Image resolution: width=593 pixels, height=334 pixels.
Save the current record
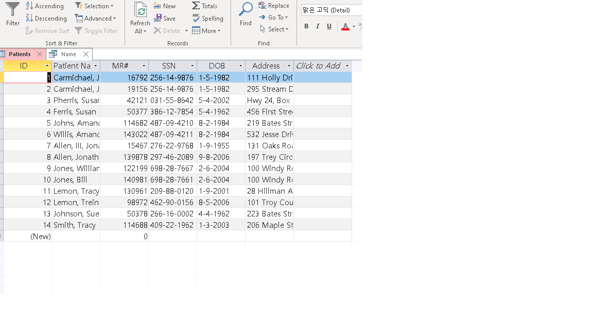[x=165, y=18]
